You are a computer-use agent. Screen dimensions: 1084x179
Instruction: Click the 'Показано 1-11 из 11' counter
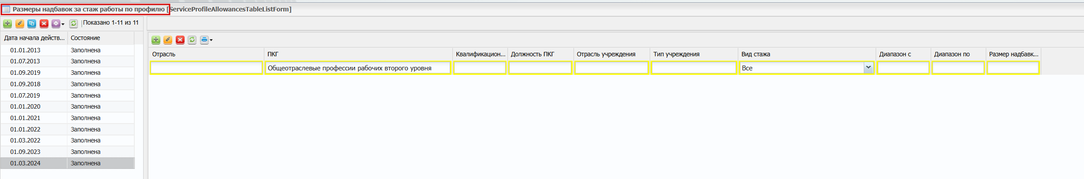pos(111,23)
